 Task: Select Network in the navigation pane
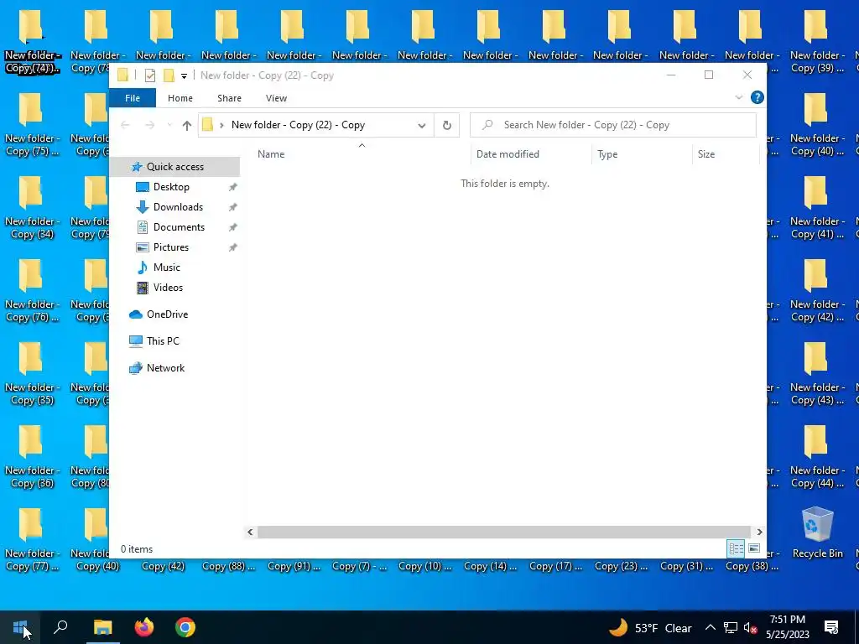pos(165,368)
